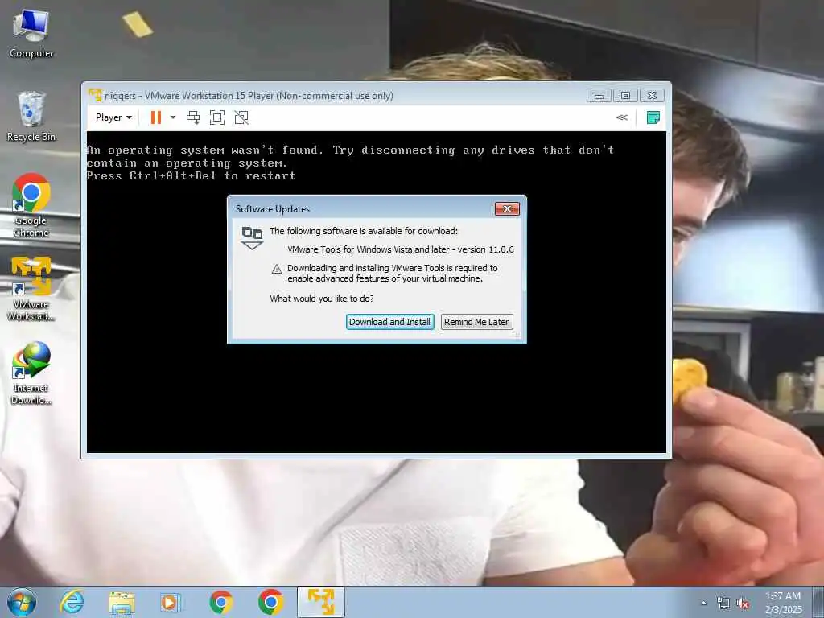
Task: Show hidden system tray icons arrow
Action: tap(703, 603)
